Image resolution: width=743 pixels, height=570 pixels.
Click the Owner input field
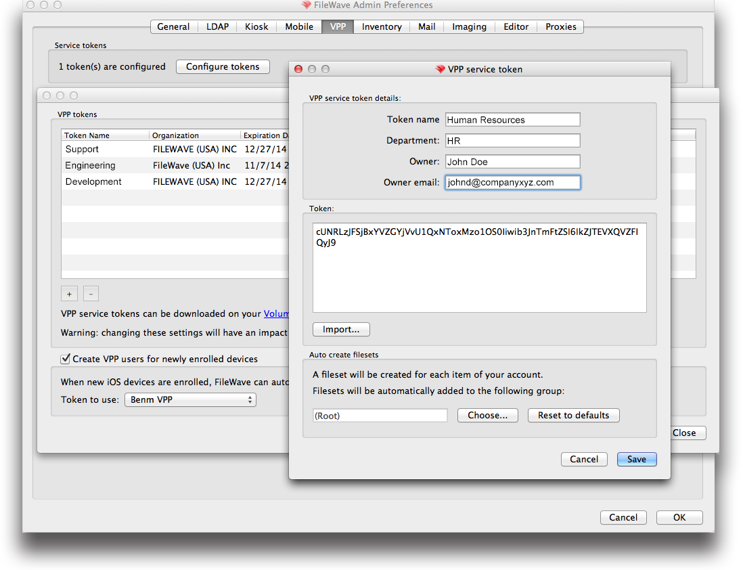[513, 162]
